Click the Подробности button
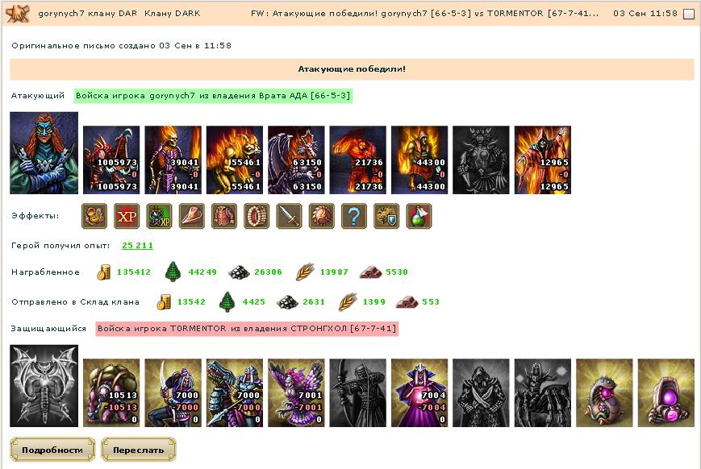701x469 pixels. point(52,450)
